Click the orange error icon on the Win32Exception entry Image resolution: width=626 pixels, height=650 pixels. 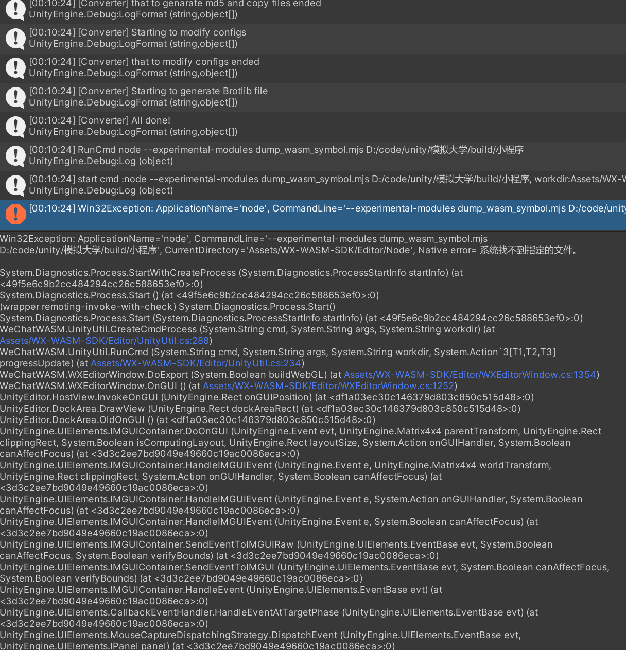(15, 215)
